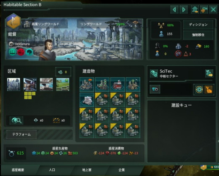
Task: Select the red barn building slot
Action: [118, 85]
